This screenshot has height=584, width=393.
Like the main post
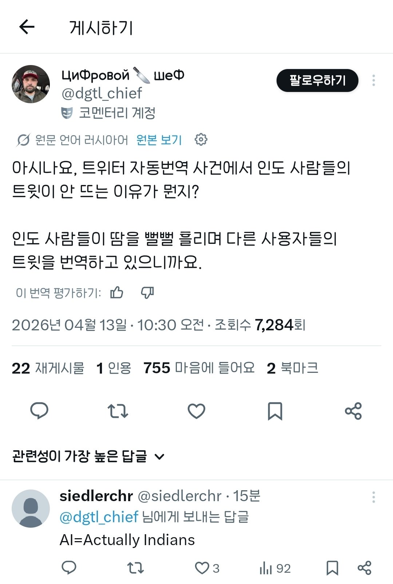coord(196,411)
